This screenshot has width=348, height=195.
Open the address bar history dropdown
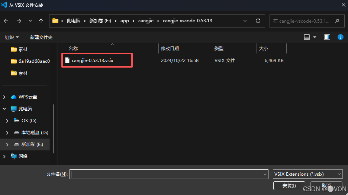(x=245, y=21)
